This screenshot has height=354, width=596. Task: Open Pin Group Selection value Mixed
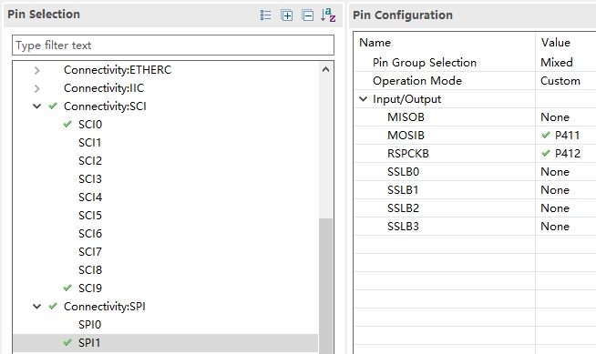[x=557, y=62]
